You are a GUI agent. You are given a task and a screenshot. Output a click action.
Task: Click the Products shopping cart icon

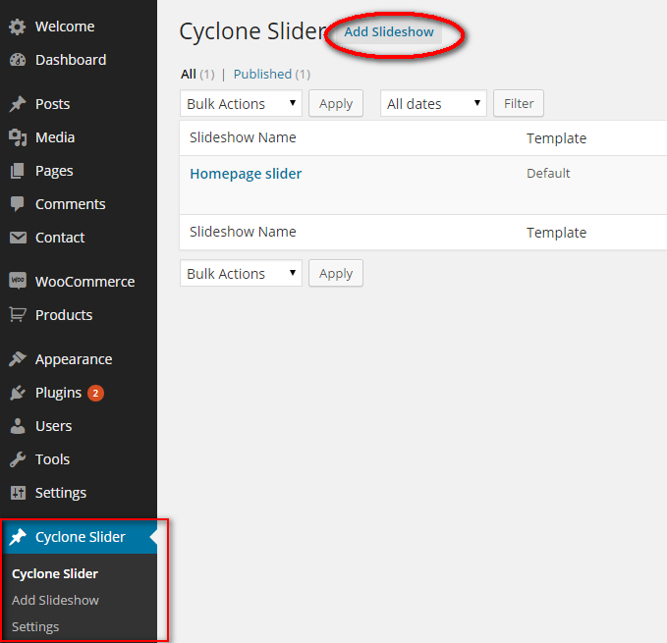tap(18, 315)
